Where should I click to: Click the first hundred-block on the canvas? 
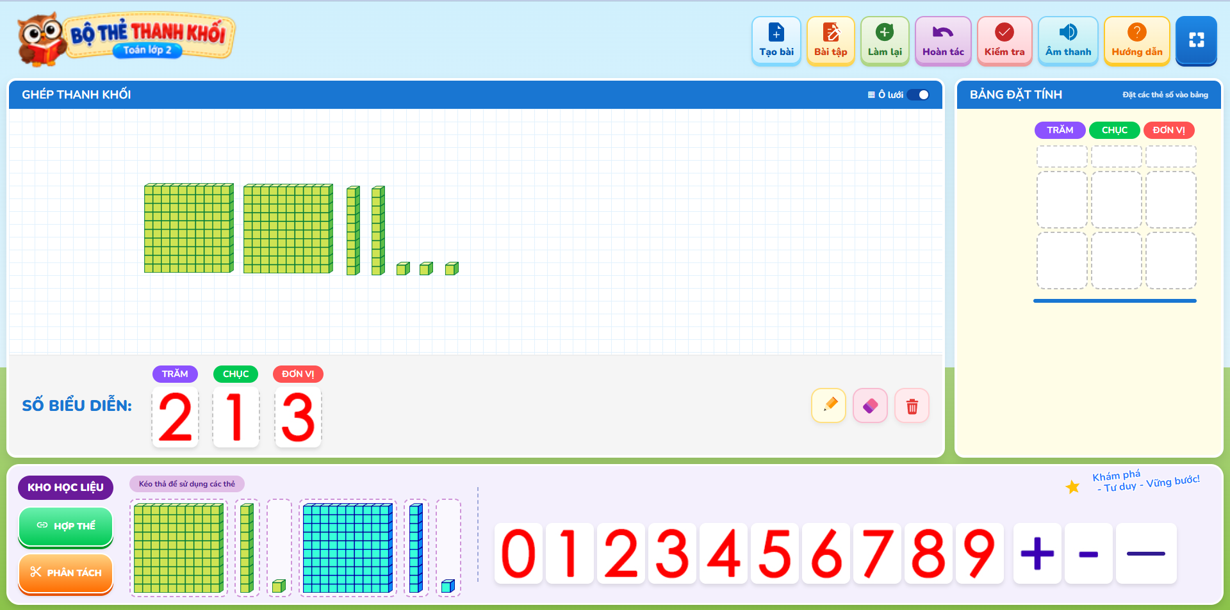coord(189,229)
